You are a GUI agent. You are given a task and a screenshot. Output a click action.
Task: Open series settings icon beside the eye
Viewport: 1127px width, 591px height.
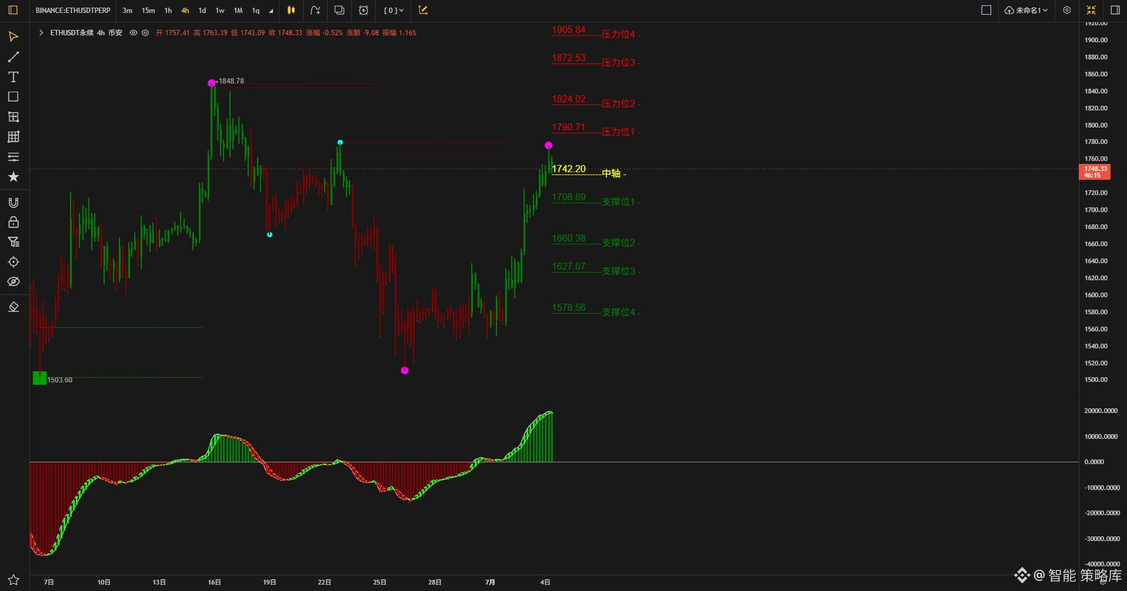(145, 33)
